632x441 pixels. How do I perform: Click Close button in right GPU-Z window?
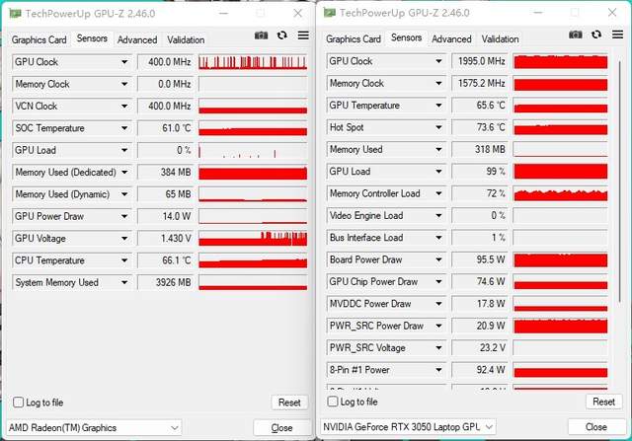point(596,427)
